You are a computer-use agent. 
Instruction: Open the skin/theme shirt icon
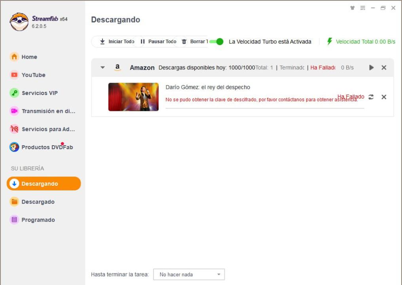coord(353,8)
